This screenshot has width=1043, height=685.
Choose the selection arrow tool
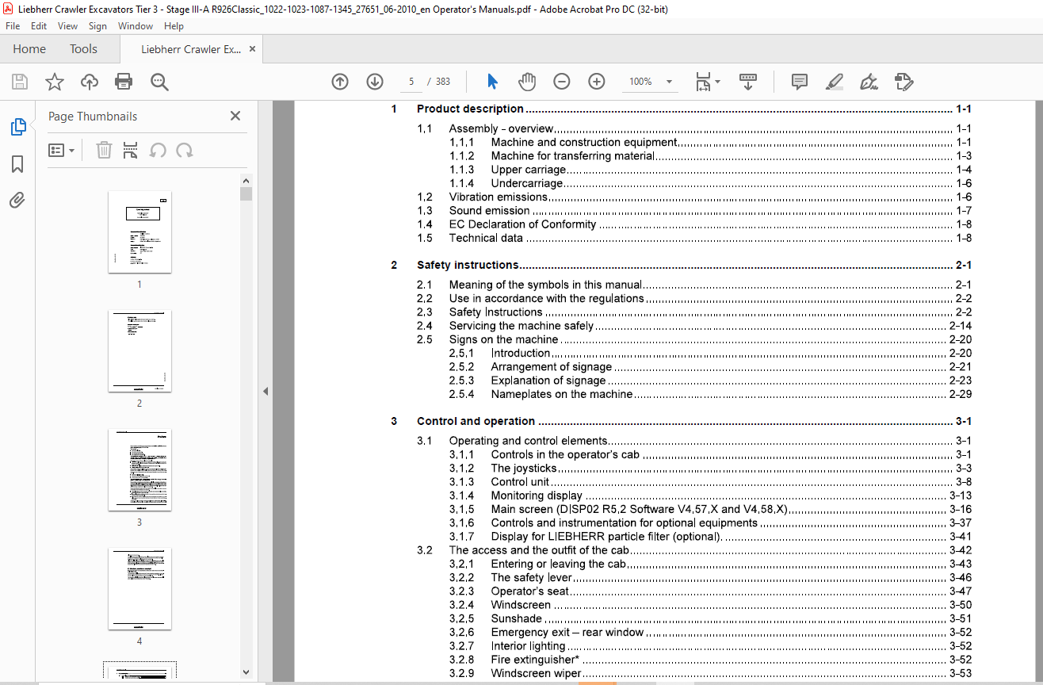492,82
